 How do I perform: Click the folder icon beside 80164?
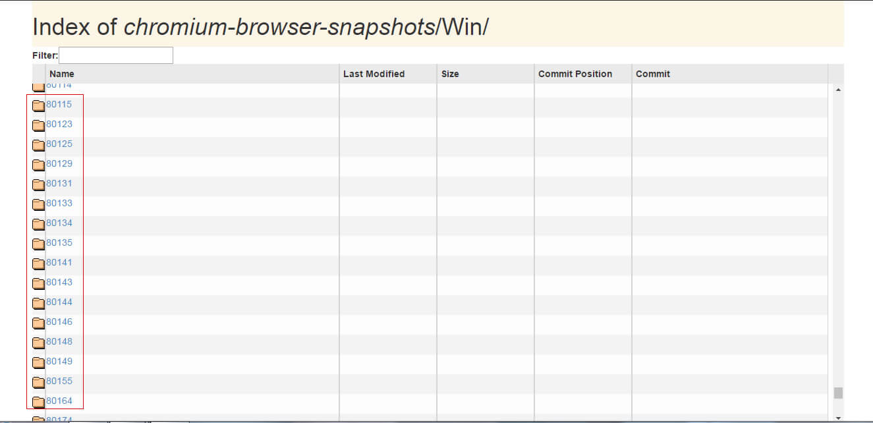39,402
